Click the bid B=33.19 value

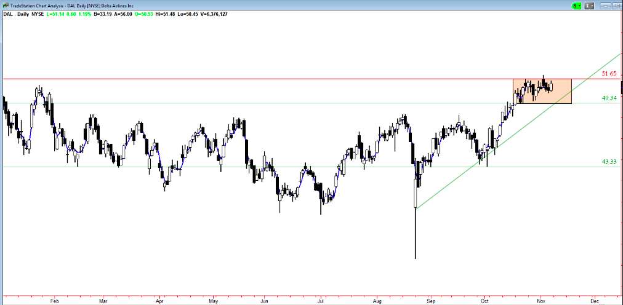103,14
